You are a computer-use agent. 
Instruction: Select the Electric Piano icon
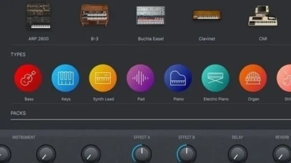[x=216, y=78]
